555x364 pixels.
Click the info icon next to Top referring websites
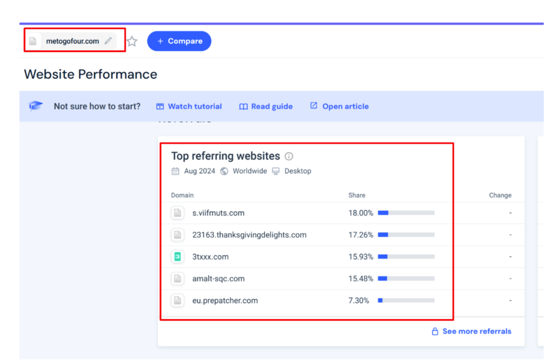click(289, 156)
